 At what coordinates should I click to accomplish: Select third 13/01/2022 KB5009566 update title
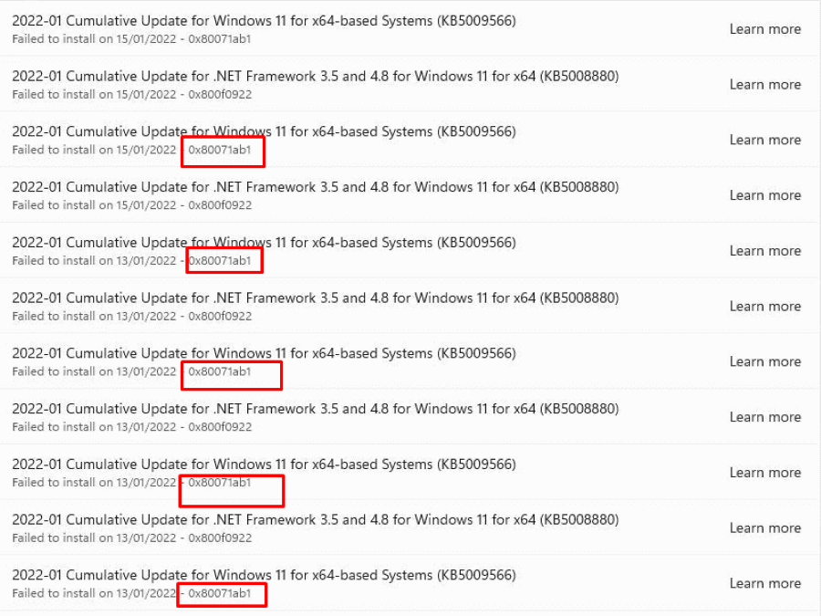[264, 465]
